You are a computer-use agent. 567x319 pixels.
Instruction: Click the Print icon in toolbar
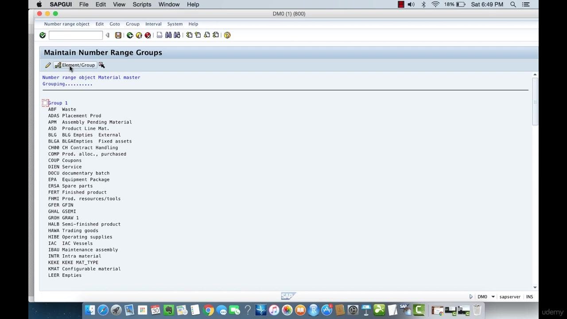159,35
